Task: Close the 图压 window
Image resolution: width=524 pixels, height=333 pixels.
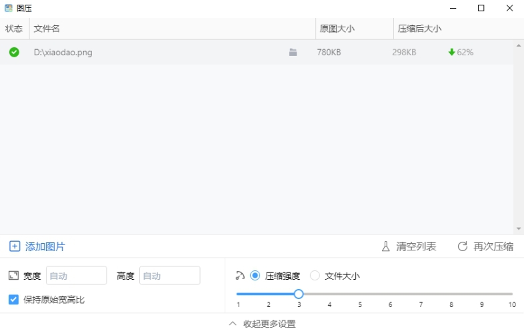Action: (x=509, y=8)
